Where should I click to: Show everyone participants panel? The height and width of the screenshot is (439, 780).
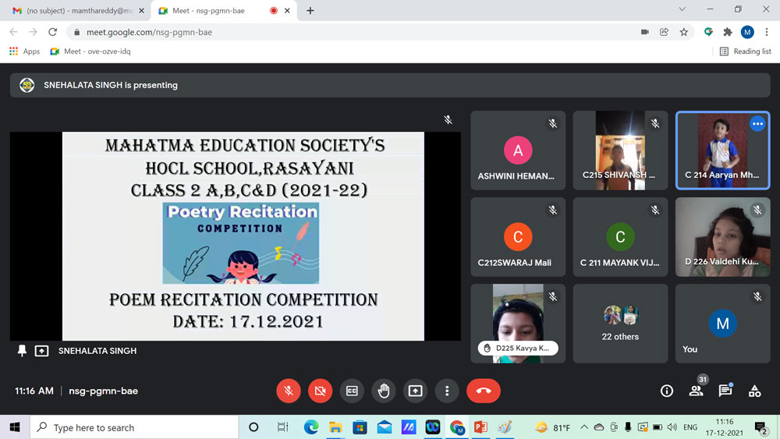point(696,391)
